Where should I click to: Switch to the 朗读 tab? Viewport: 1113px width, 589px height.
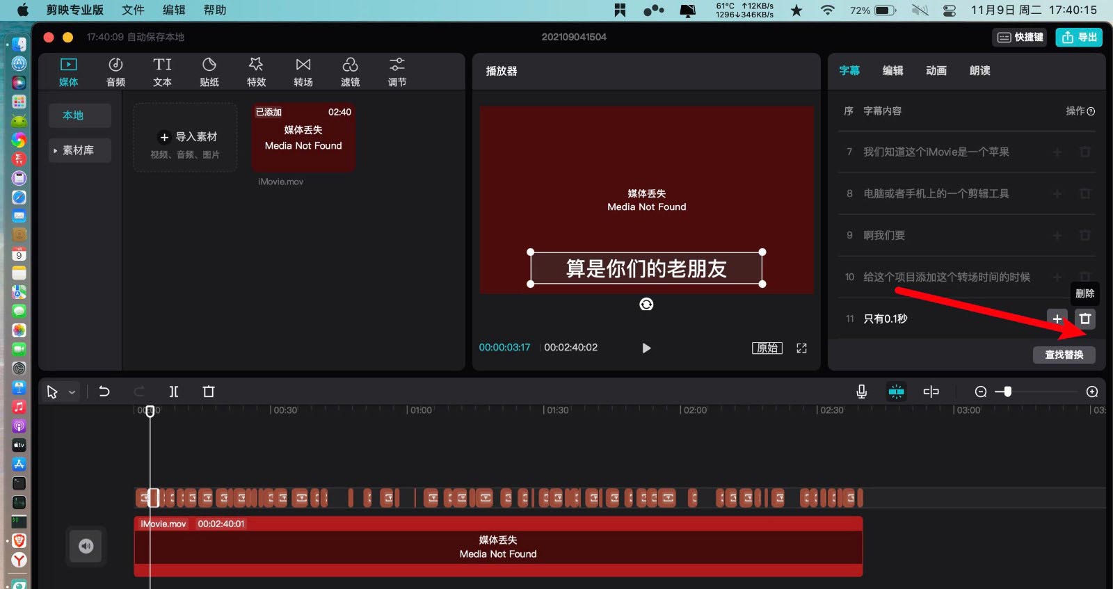[x=979, y=70]
